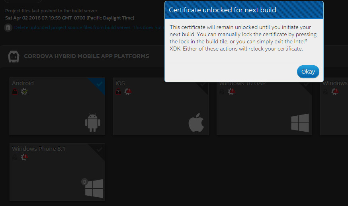Viewport: 348px width, 206px height.
Task: Click the Android robot logo
Action: (92, 122)
